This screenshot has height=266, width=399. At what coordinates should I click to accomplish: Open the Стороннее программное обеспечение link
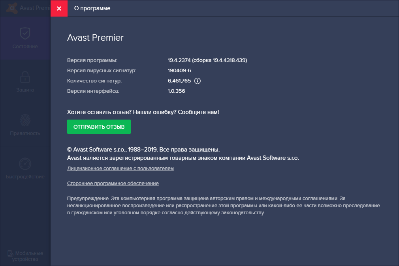point(113,184)
